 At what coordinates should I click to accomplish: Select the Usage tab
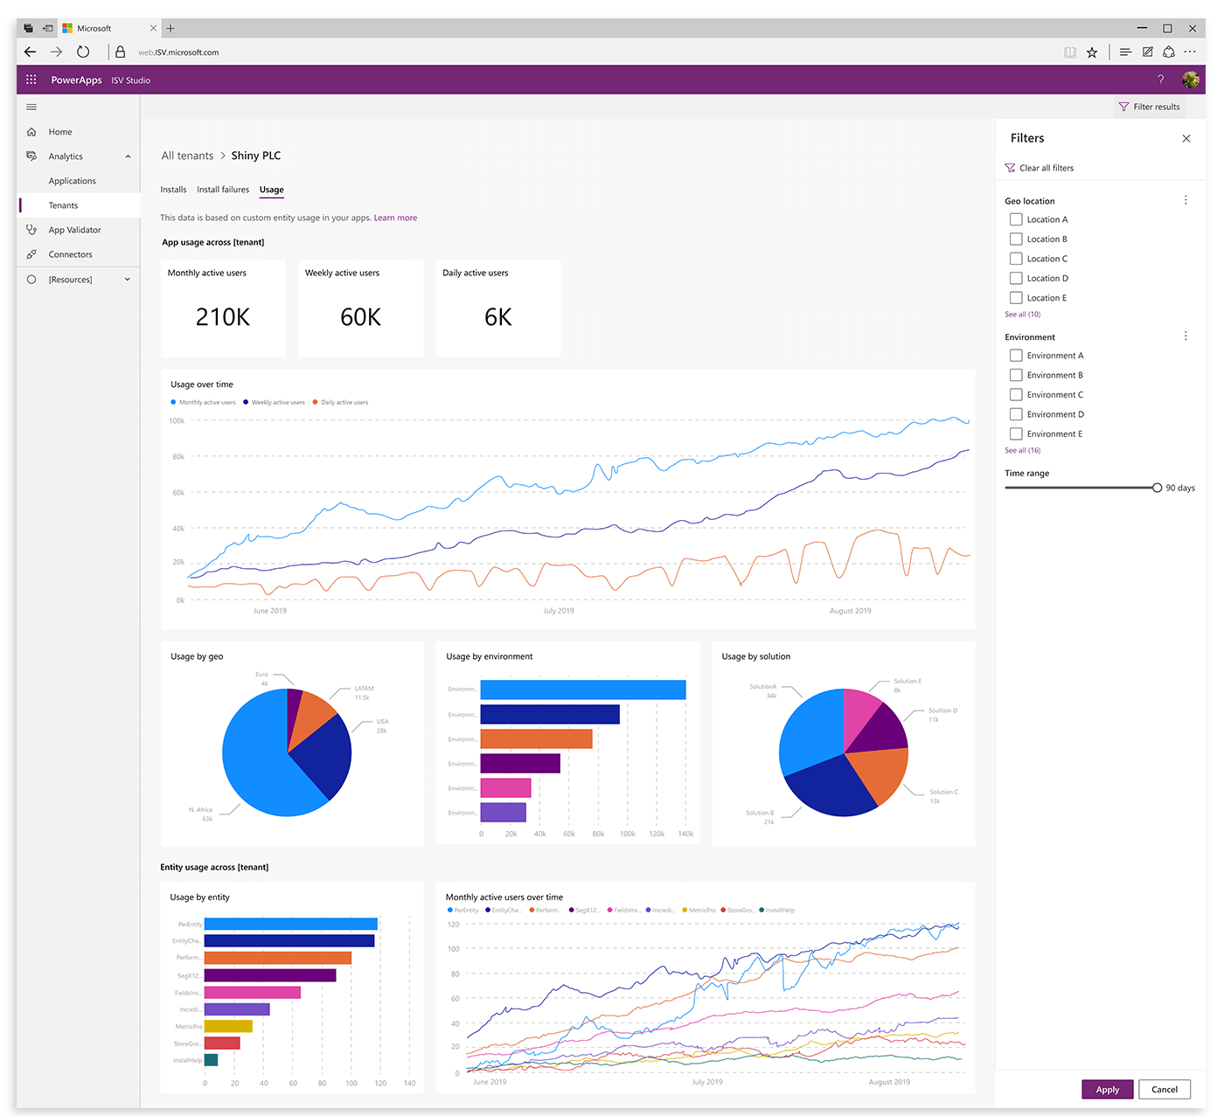(271, 190)
